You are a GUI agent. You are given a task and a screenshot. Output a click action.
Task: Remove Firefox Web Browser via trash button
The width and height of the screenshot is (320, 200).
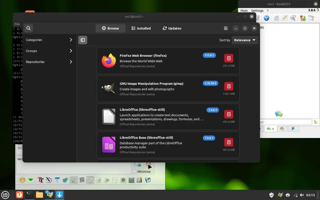tap(229, 58)
